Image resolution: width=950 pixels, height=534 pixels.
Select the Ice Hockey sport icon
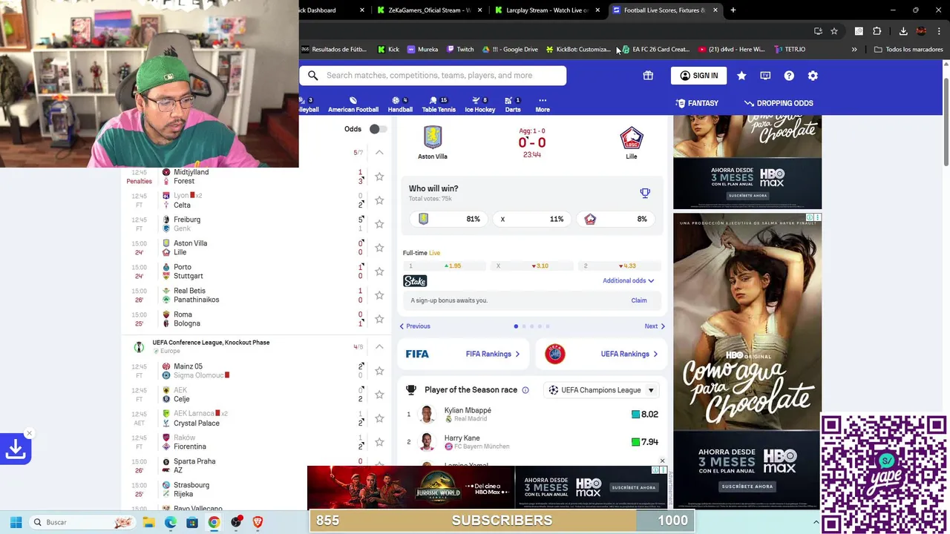pyautogui.click(x=479, y=105)
